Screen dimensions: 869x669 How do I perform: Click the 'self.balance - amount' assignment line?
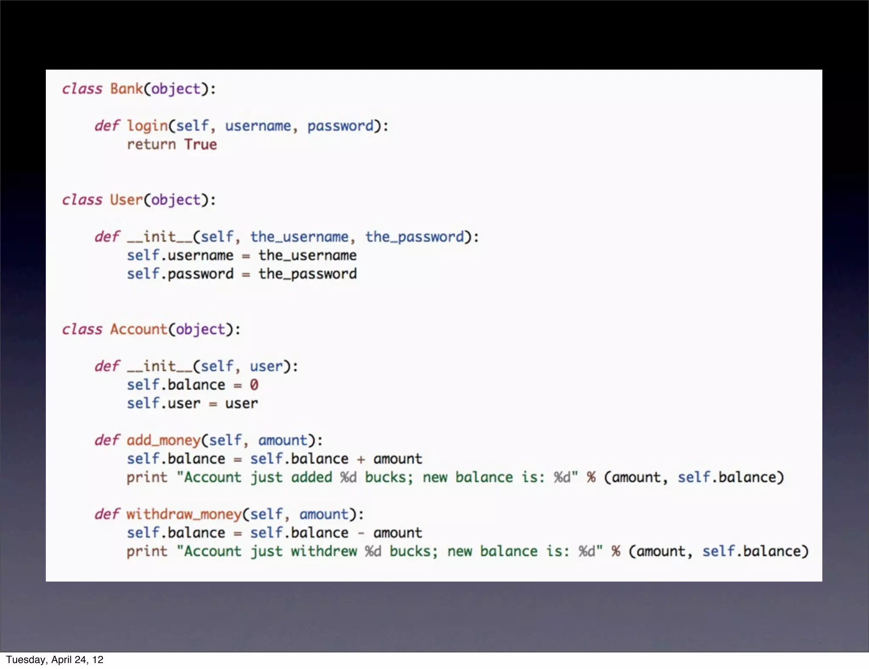click(274, 533)
